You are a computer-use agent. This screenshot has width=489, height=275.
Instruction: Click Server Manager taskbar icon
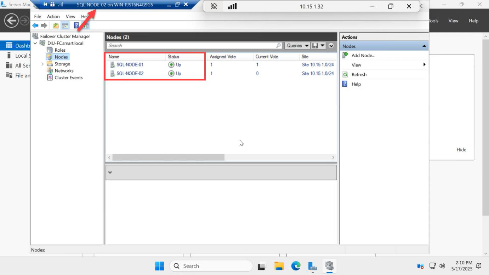312,266
